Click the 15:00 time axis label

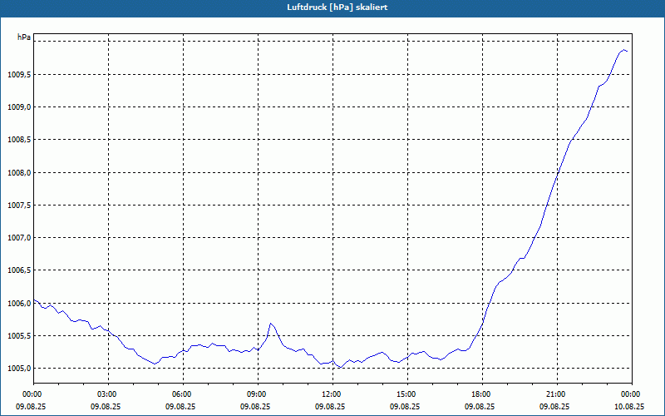(x=407, y=394)
